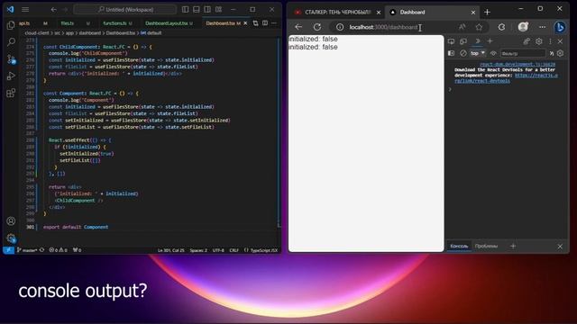The height and width of the screenshot is (324, 577).
Task: Switch to the api.ts editor tab
Action: coord(33,23)
